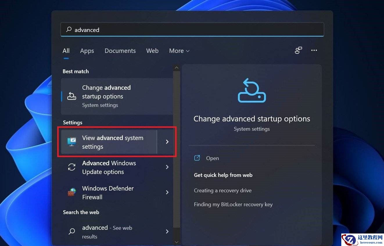Expand the chevron next to See web results
Image resolution: width=384 pixels, height=246 pixels.
coord(167,231)
